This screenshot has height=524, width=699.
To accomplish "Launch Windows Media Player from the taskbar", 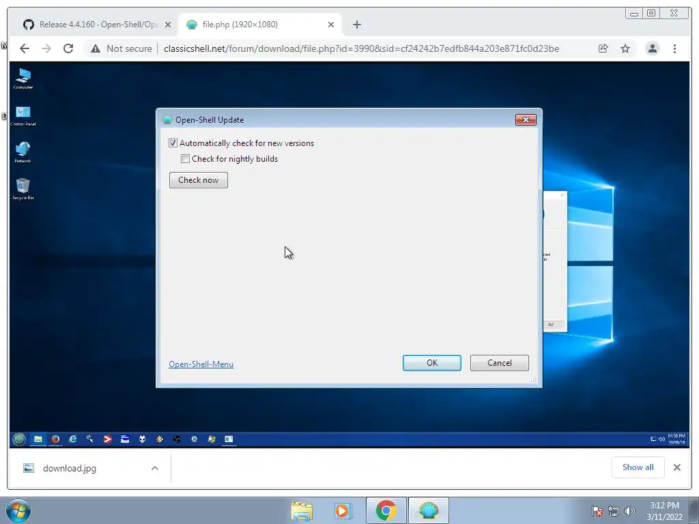I will point(343,510).
